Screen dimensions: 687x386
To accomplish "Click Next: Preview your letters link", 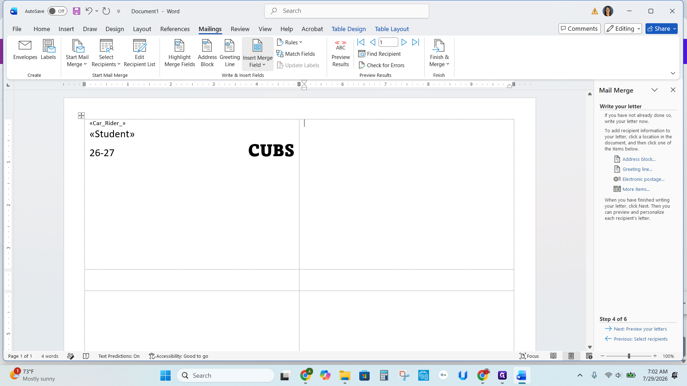I will point(640,329).
